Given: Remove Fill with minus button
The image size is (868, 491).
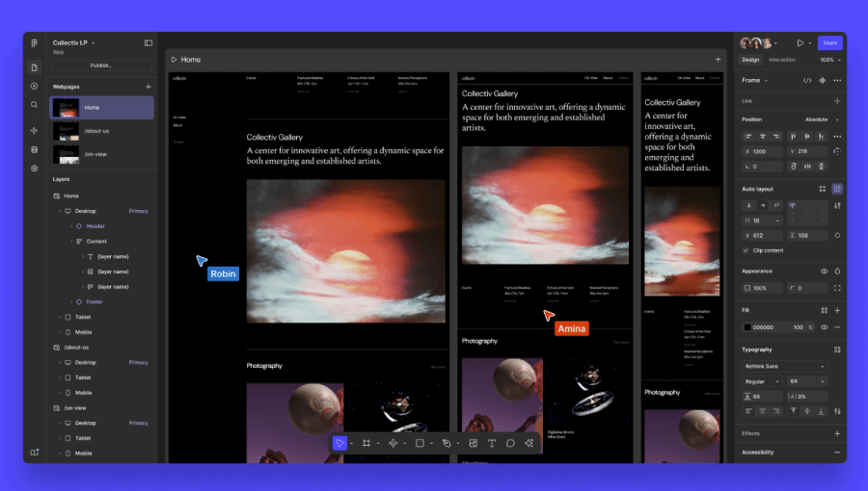Looking at the screenshot, I should coord(837,327).
